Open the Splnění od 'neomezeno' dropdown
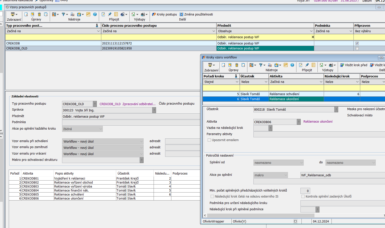This screenshot has height=228, width=385. (x=301, y=163)
